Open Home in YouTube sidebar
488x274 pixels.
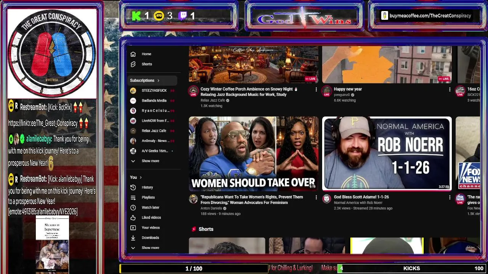click(146, 54)
